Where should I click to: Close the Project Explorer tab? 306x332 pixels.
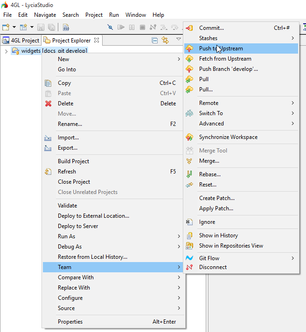97,41
